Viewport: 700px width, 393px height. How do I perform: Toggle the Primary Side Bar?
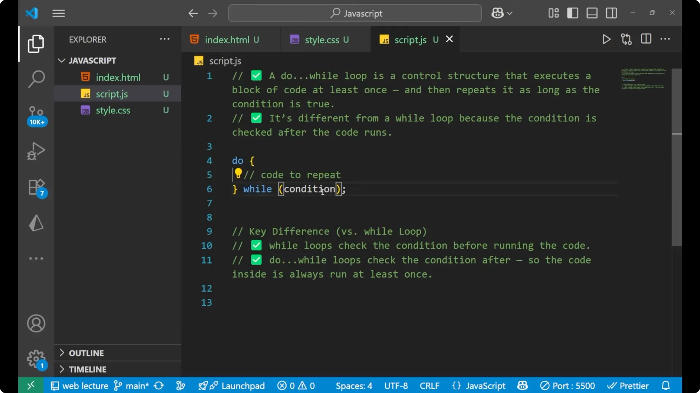(x=572, y=13)
